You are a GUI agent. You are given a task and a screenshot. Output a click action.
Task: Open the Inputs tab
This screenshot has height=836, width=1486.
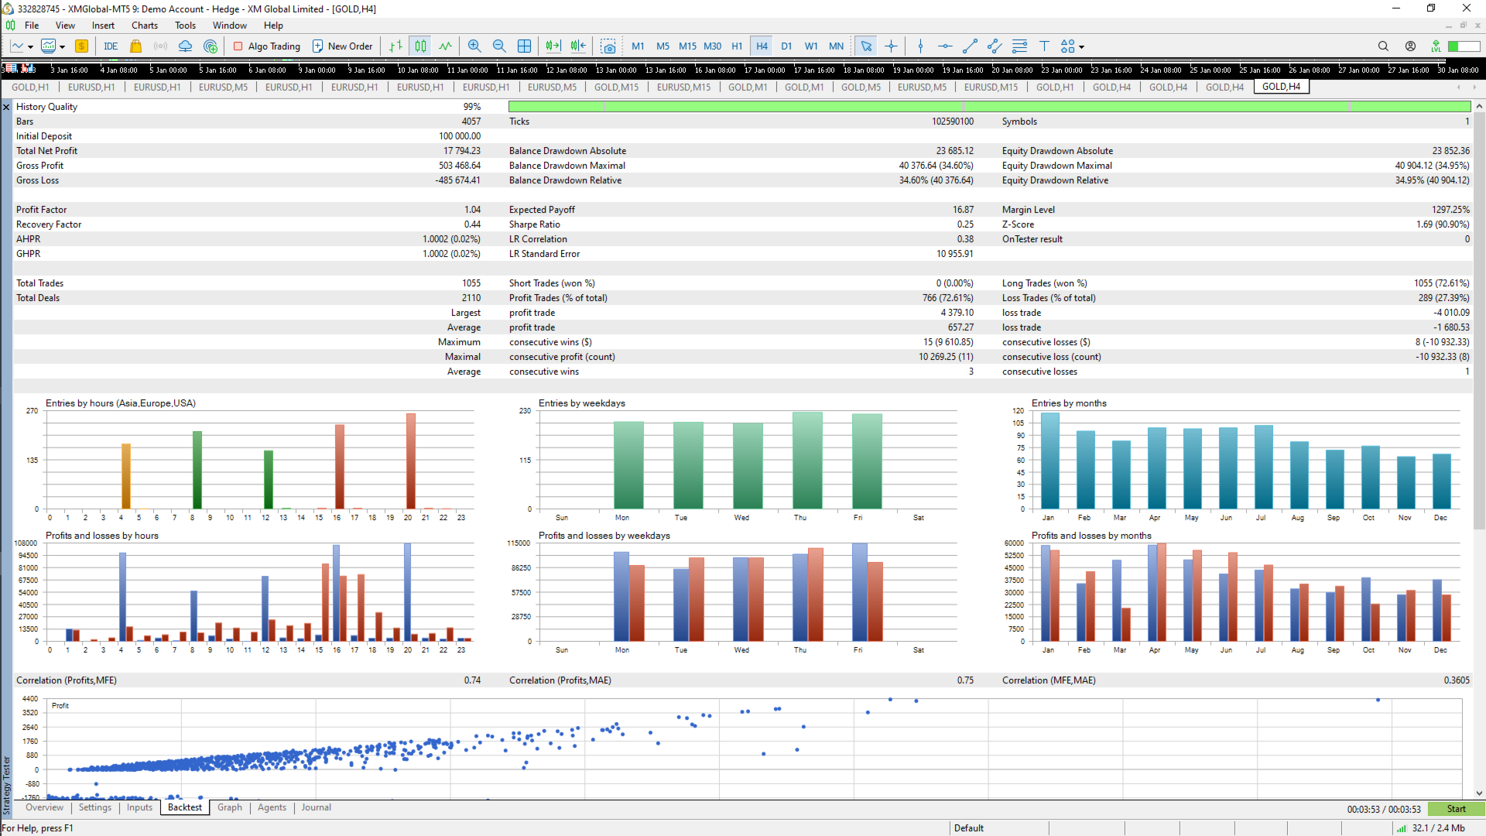click(139, 807)
